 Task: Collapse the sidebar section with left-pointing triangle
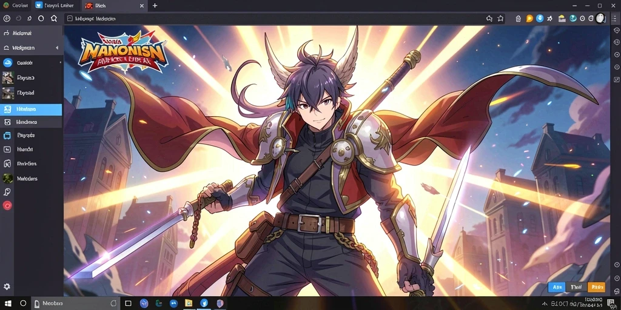coord(56,47)
